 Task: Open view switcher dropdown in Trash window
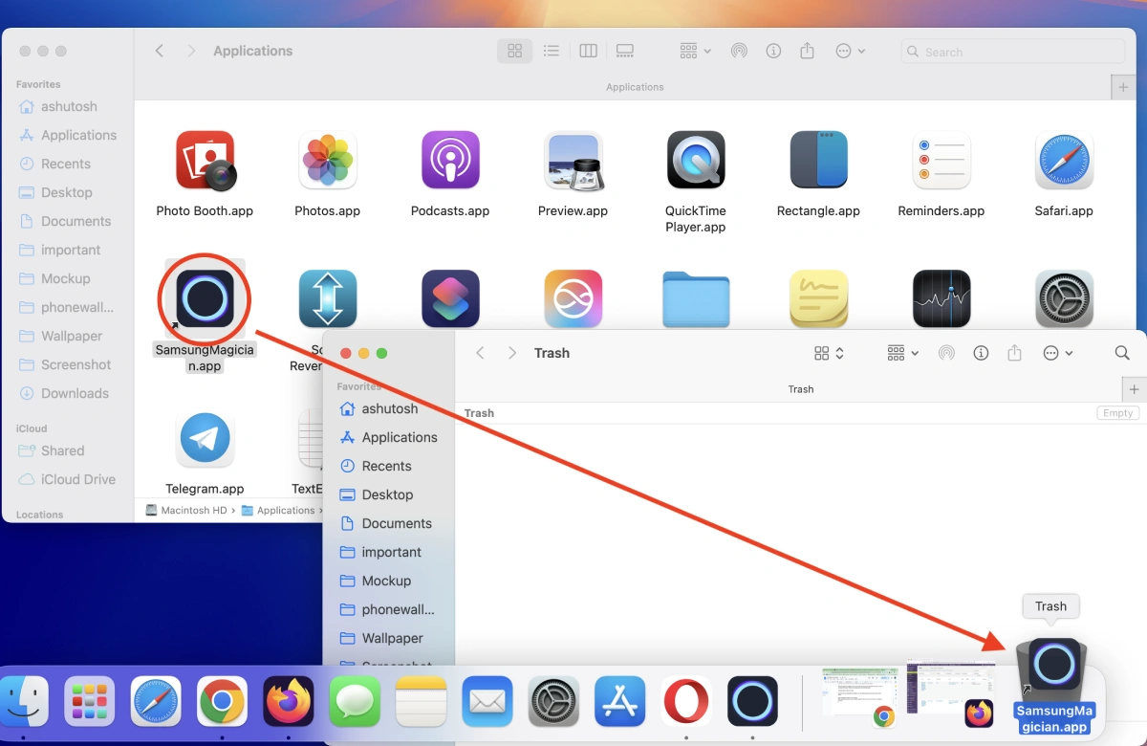point(829,353)
